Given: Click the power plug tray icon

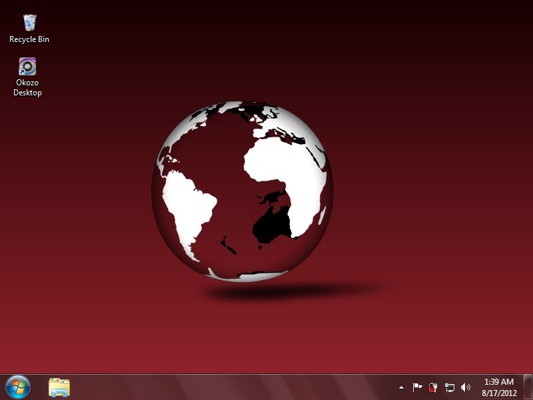Looking at the screenshot, I should coord(433,387).
